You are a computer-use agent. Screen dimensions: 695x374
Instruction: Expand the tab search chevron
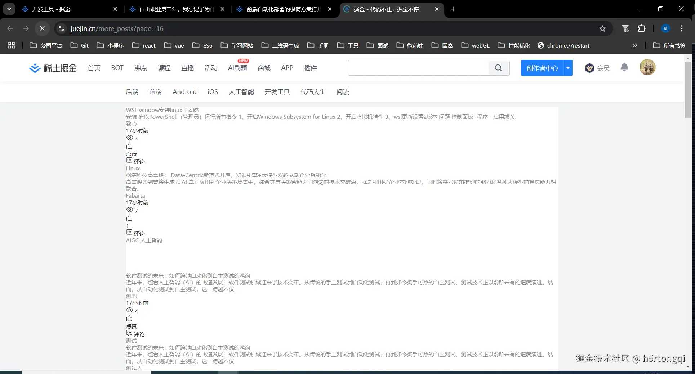click(x=9, y=9)
